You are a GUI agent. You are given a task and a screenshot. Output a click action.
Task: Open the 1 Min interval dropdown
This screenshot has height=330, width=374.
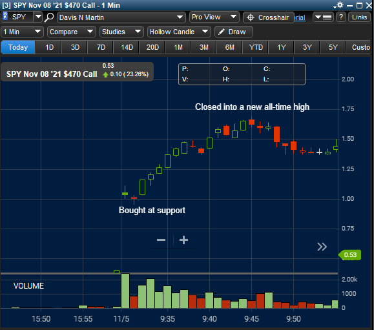(x=22, y=32)
